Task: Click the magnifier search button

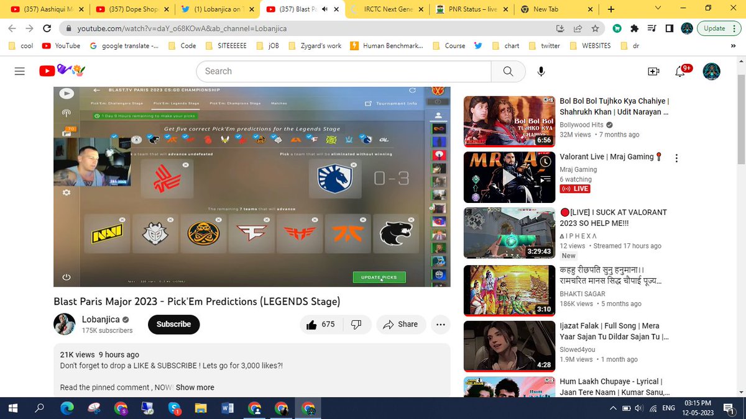Action: pos(509,71)
